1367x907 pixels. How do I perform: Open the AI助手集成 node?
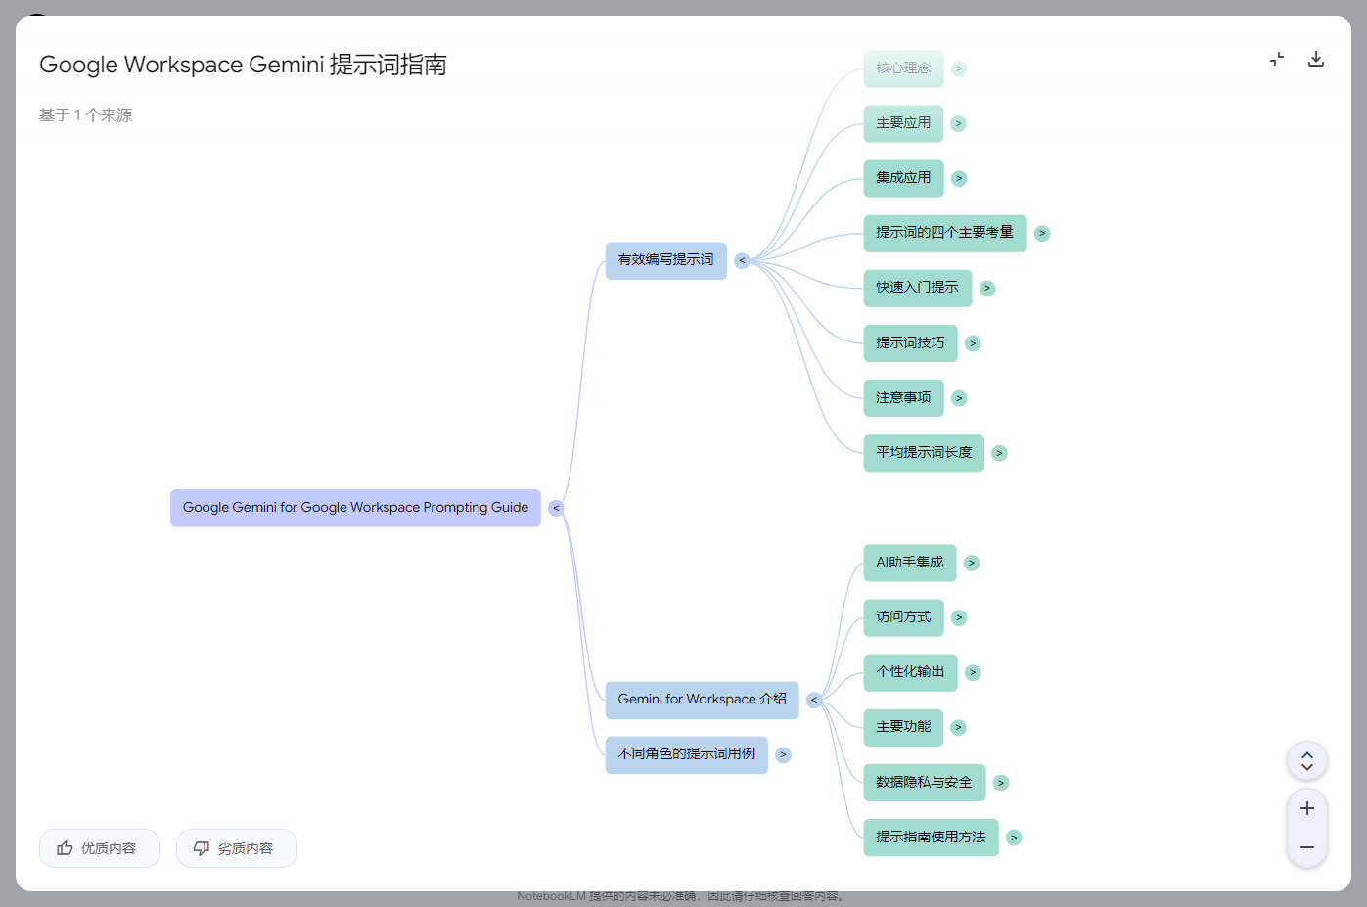coord(910,563)
